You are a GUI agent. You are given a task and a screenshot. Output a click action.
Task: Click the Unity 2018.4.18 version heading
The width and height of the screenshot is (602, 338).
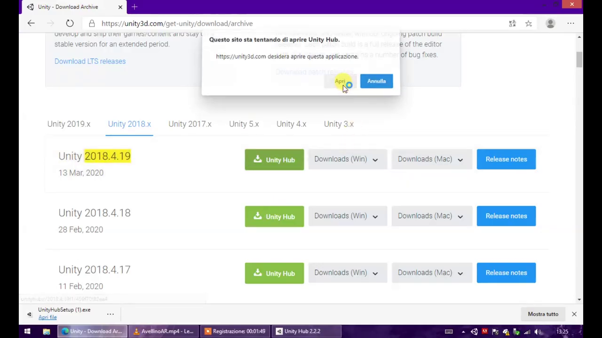(95, 213)
